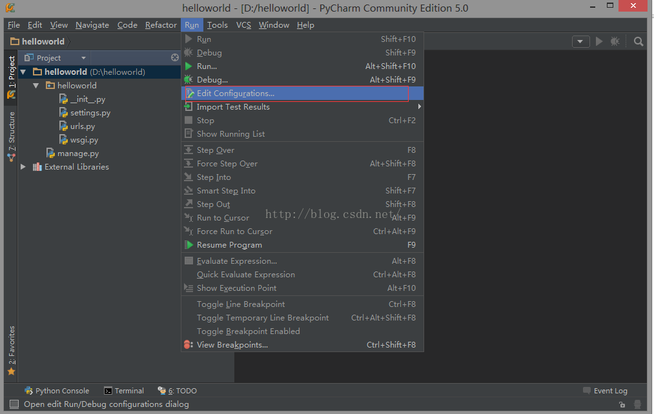Open the View menu
Screen dimensions: 654x414
pos(59,25)
